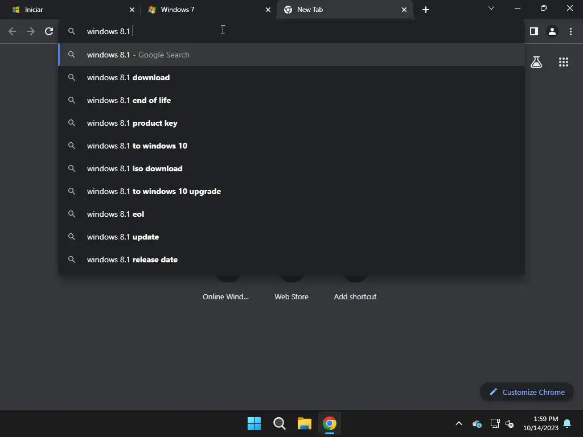The height and width of the screenshot is (437, 583).
Task: Select 'windows 8.1 to windows 10 upgrade' suggestion
Action: (x=292, y=191)
